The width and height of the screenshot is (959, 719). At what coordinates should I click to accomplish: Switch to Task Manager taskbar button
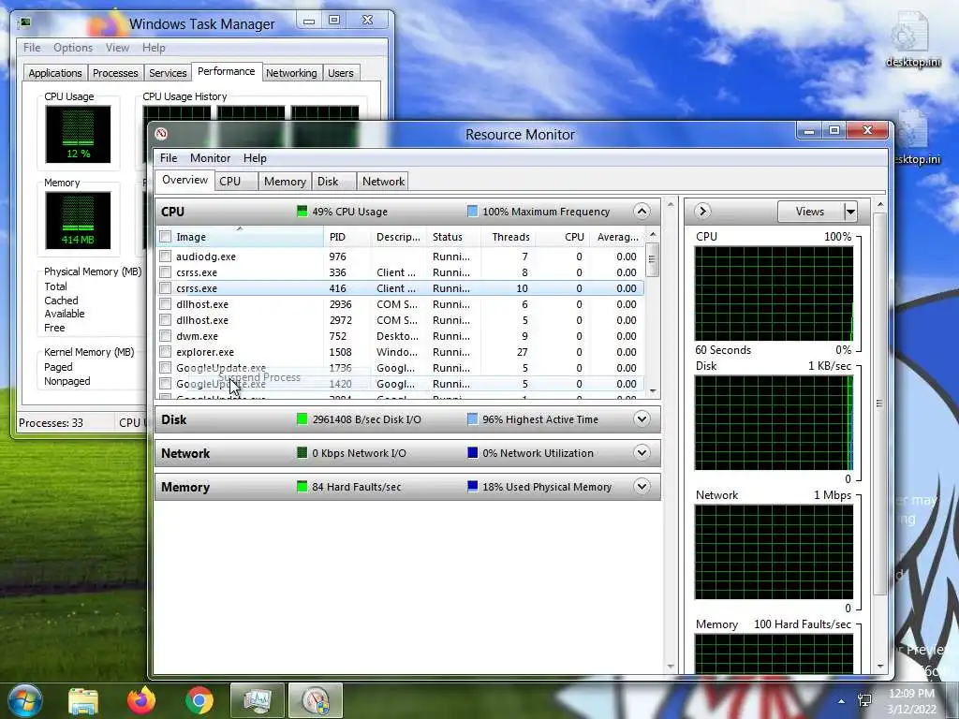(x=258, y=700)
